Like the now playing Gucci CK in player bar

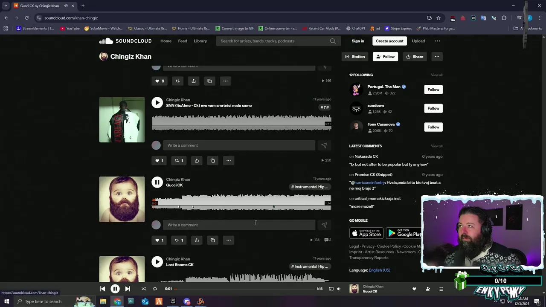click(x=414, y=289)
